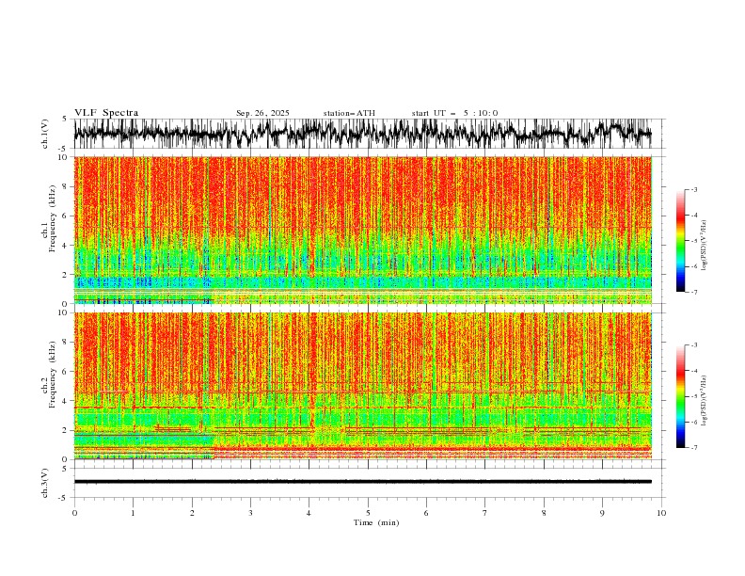
Task: Click the ch.1 voltage waveform trace
Action: point(362,134)
